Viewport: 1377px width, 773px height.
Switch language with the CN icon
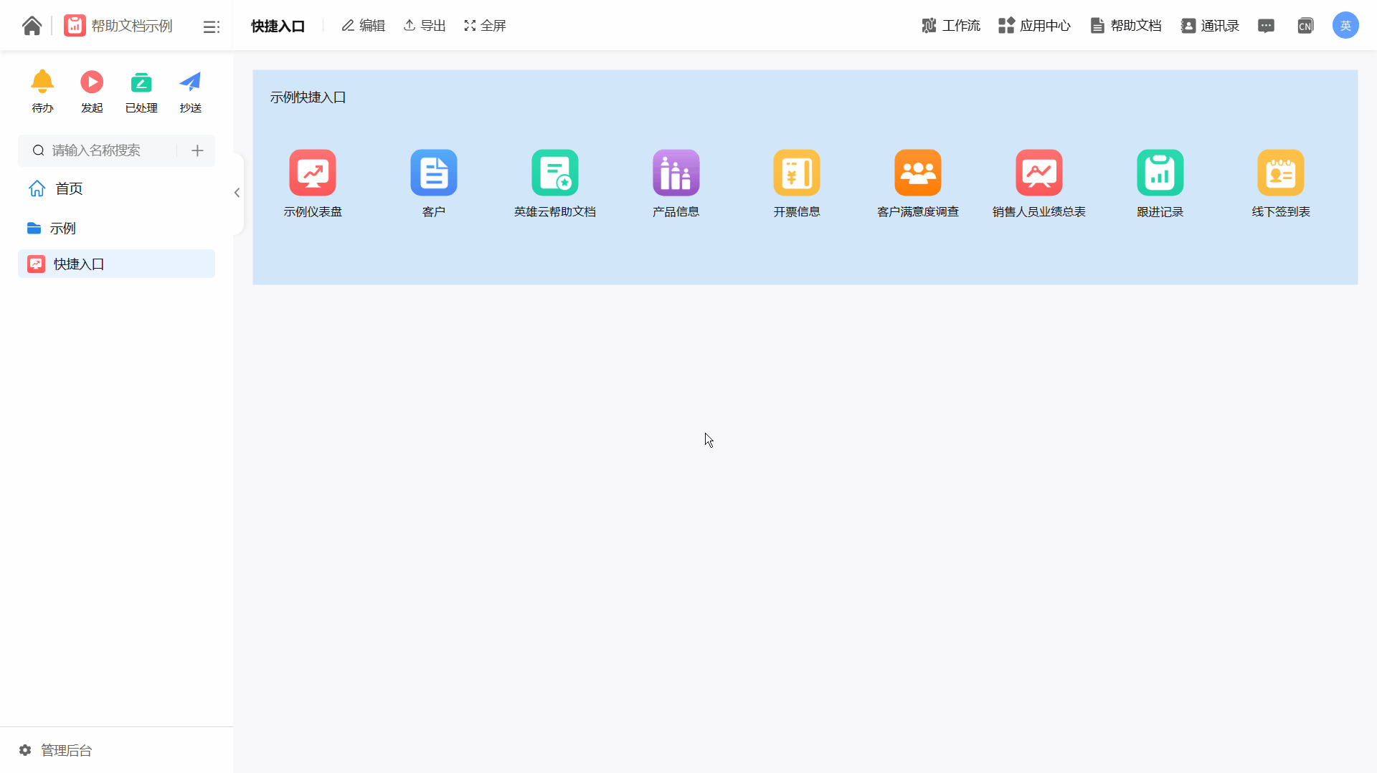pos(1305,26)
